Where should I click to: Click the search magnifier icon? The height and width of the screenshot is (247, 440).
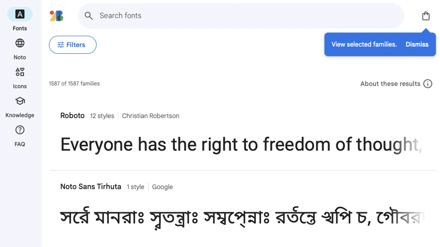click(x=89, y=16)
